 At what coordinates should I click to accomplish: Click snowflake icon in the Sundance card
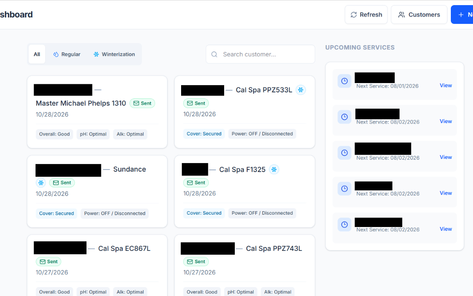[41, 183]
